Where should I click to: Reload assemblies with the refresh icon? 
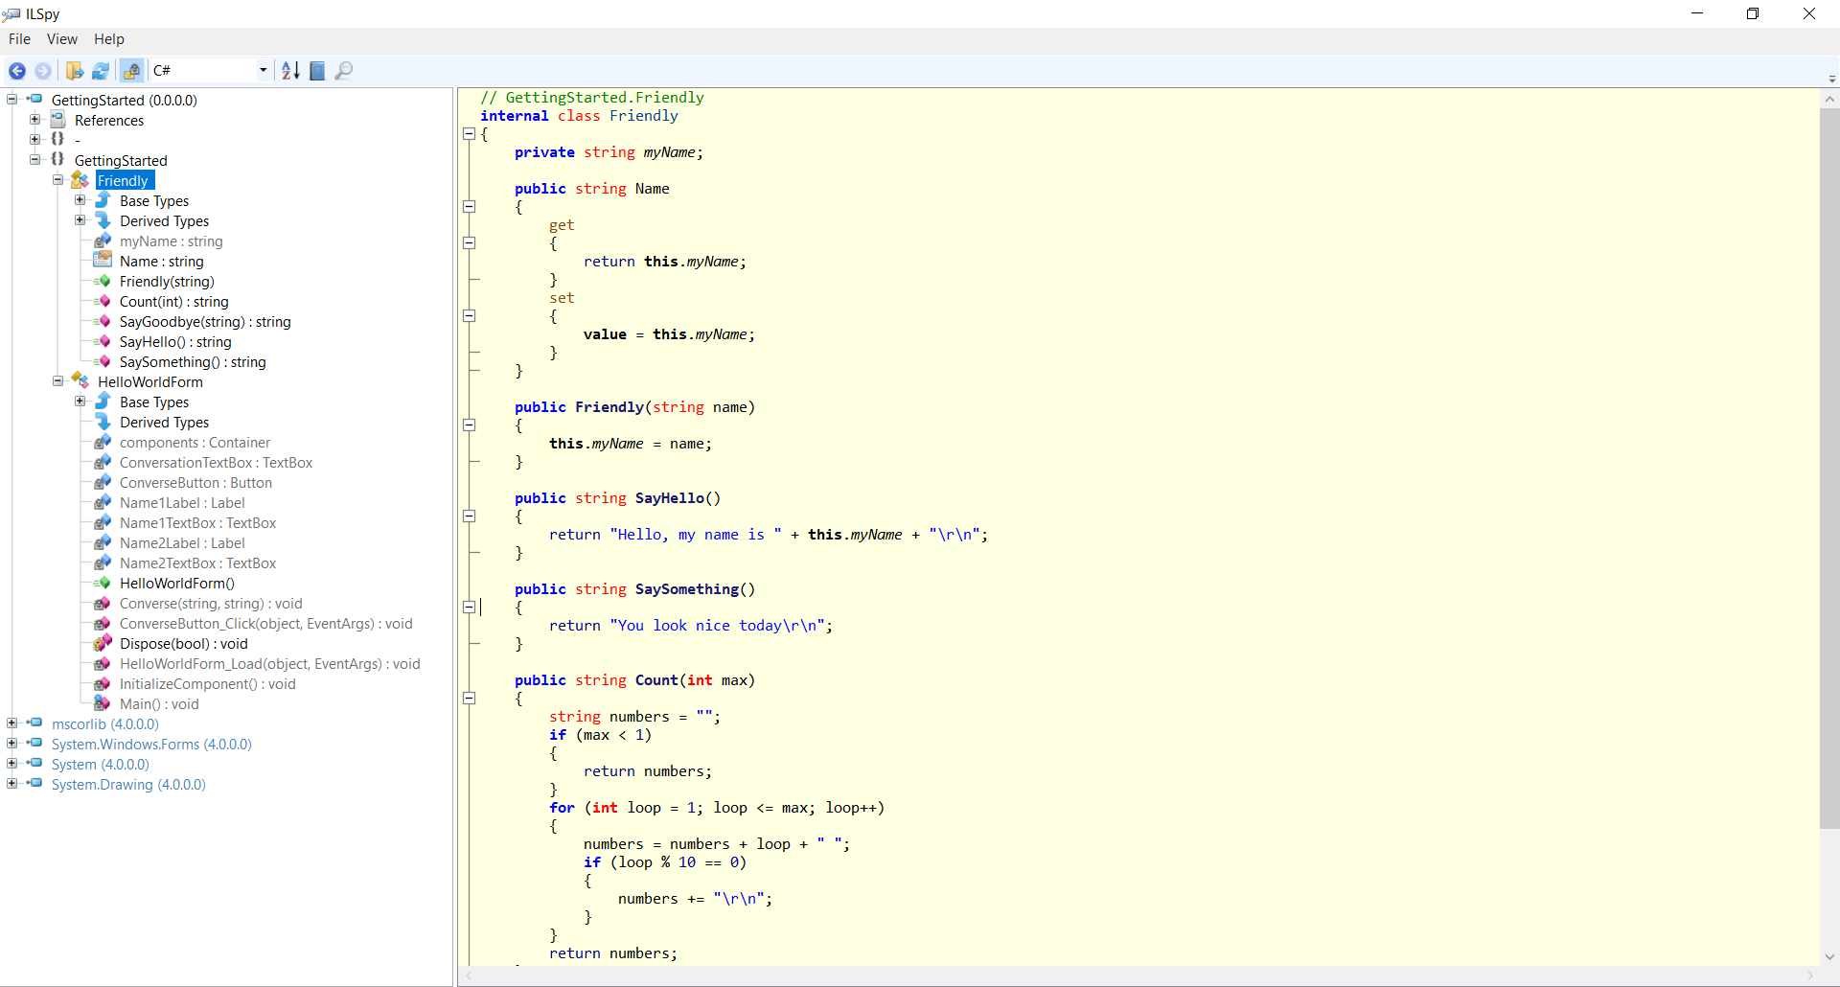pos(101,71)
